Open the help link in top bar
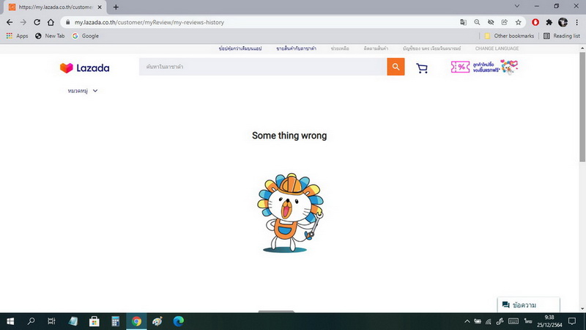 point(340,48)
